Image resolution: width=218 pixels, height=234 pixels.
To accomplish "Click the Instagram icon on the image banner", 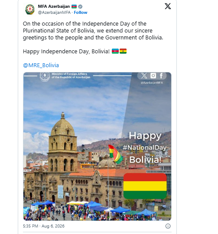I will click(x=153, y=76).
